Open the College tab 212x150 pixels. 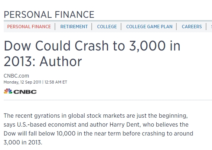coord(107,27)
